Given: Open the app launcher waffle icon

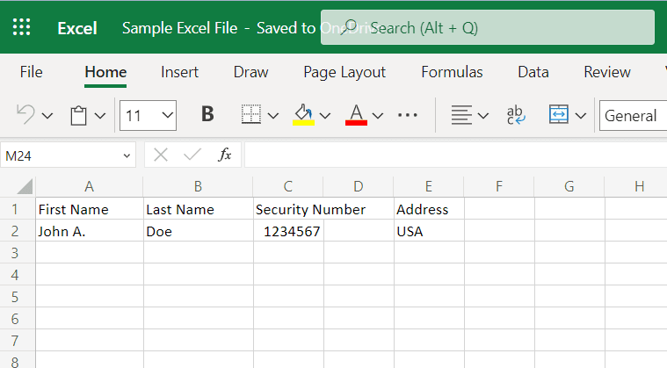Looking at the screenshot, I should click(x=22, y=27).
